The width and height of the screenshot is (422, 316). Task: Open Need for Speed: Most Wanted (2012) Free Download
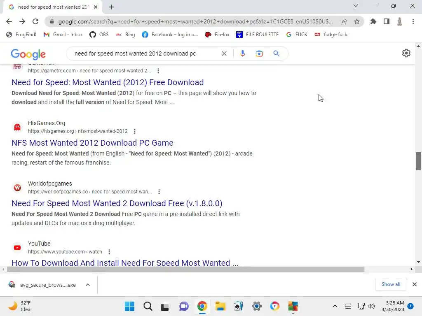(108, 82)
